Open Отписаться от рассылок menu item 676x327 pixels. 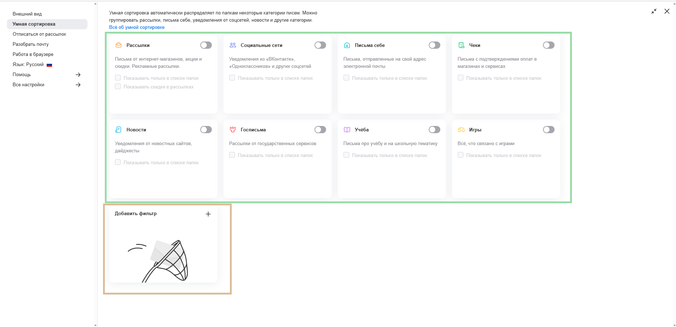39,34
